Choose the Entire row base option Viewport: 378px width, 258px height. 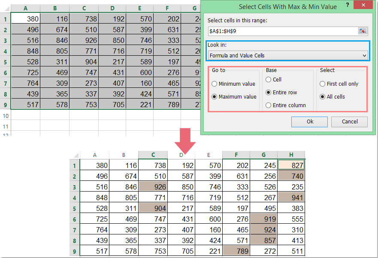coord(269,92)
